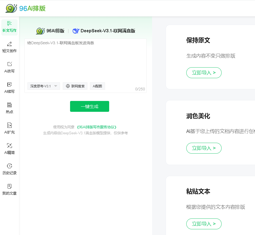Click 生成内容不变只做排版 description

[211, 56]
